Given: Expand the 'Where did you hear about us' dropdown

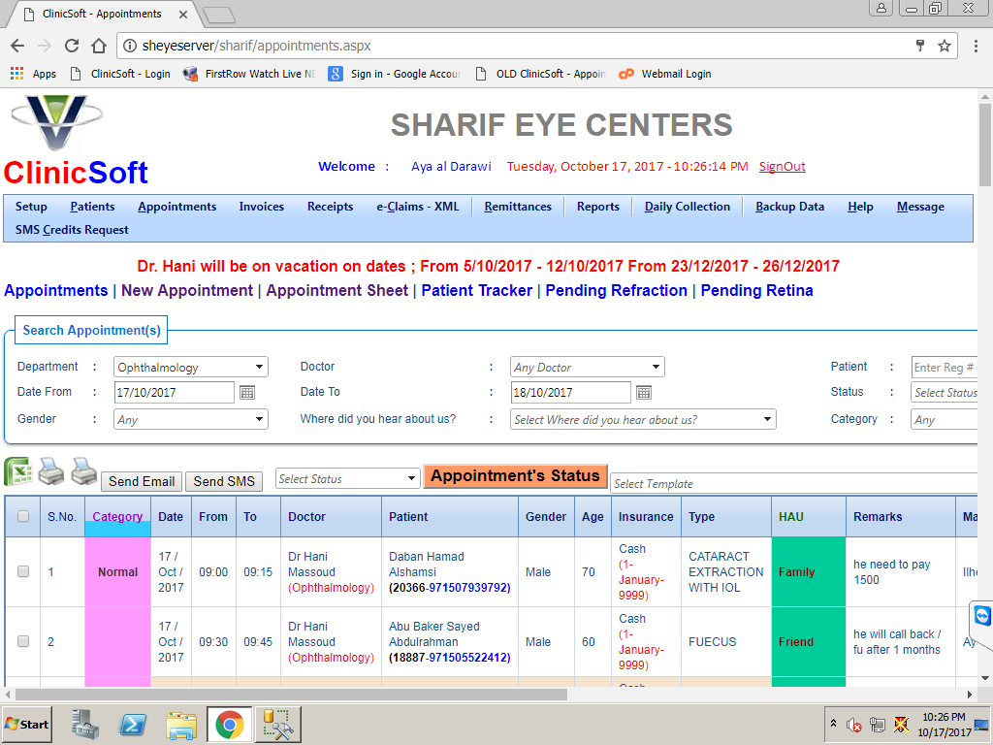Looking at the screenshot, I should pyautogui.click(x=643, y=420).
